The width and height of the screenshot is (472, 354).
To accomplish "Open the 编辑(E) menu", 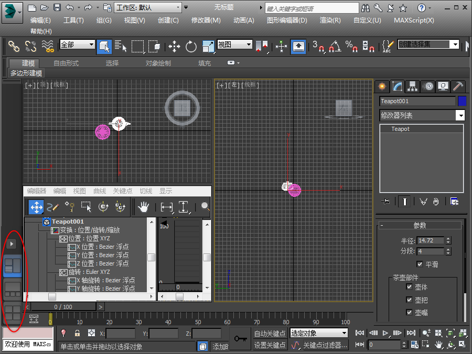I will 40,20.
